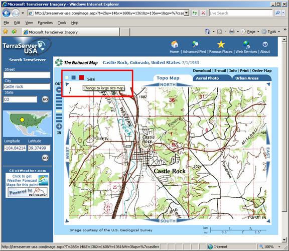Image resolution: width=289 pixels, height=251 pixels.
Task: Click the Feeds icon in command bar
Action: point(219,32)
